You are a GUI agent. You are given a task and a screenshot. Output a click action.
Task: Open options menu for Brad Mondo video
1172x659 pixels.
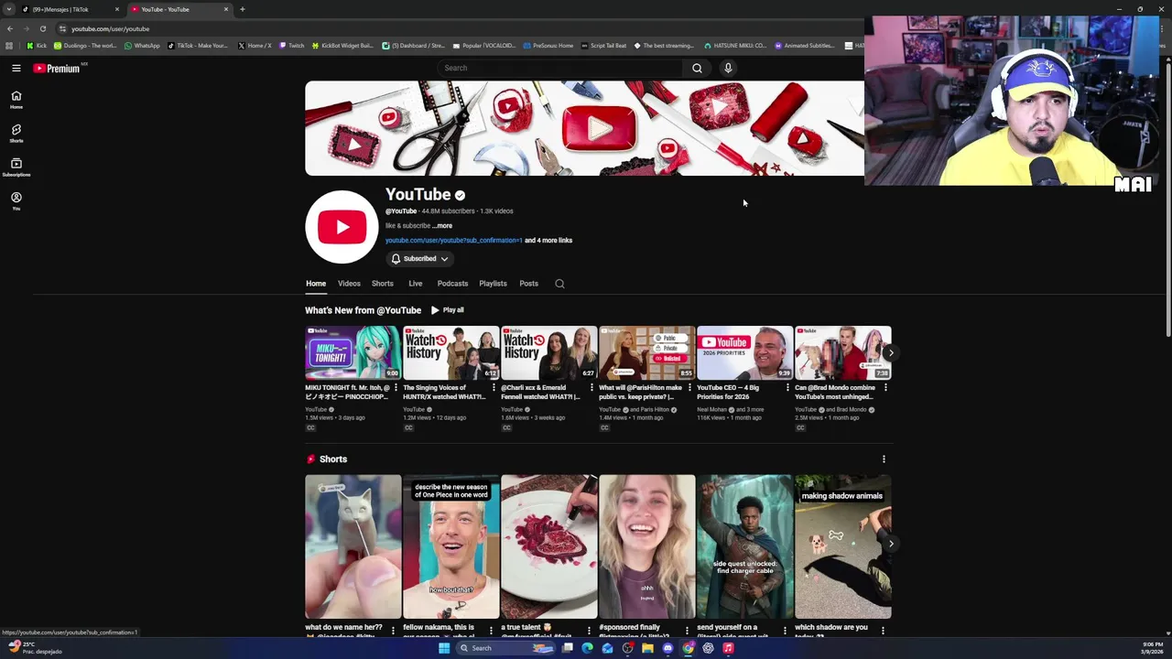885,388
